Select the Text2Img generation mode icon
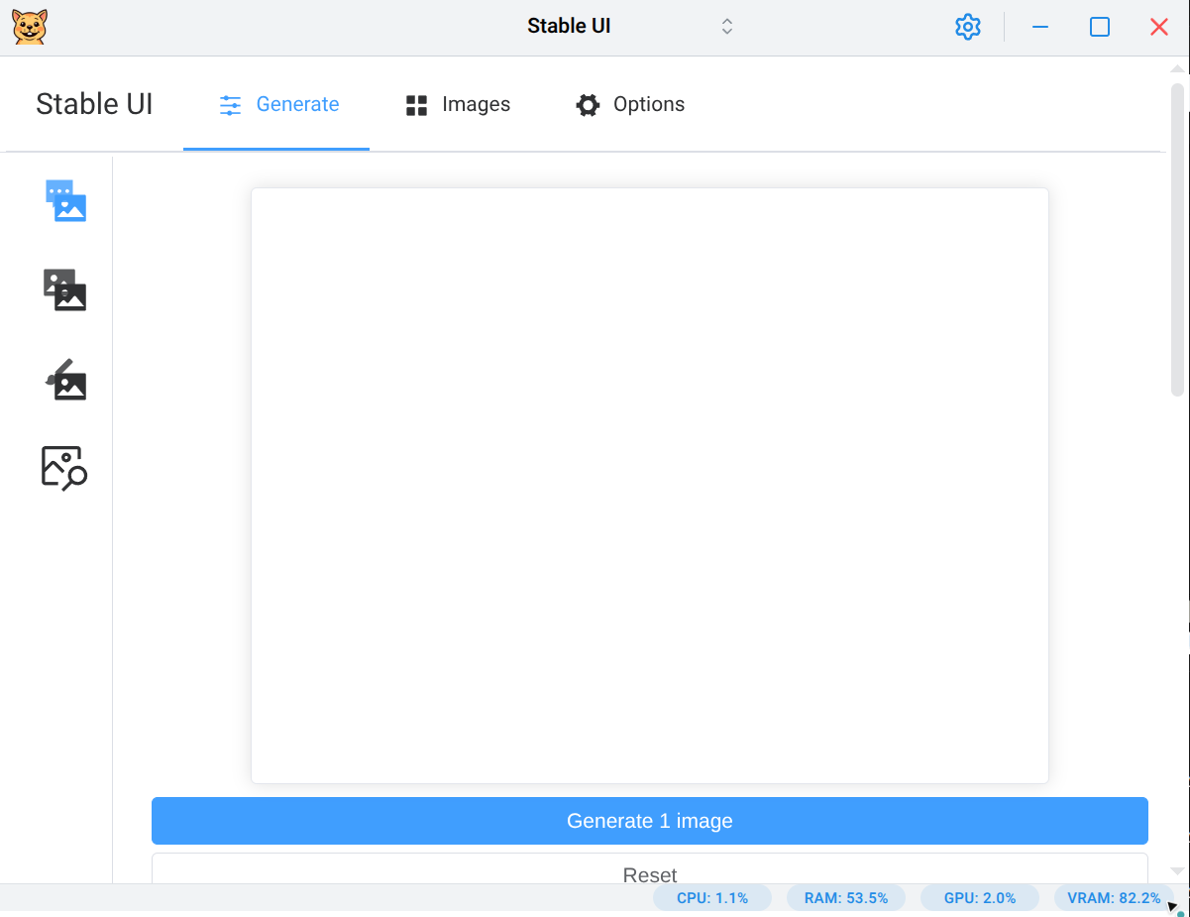Screen dimensions: 1190x917 (65, 200)
